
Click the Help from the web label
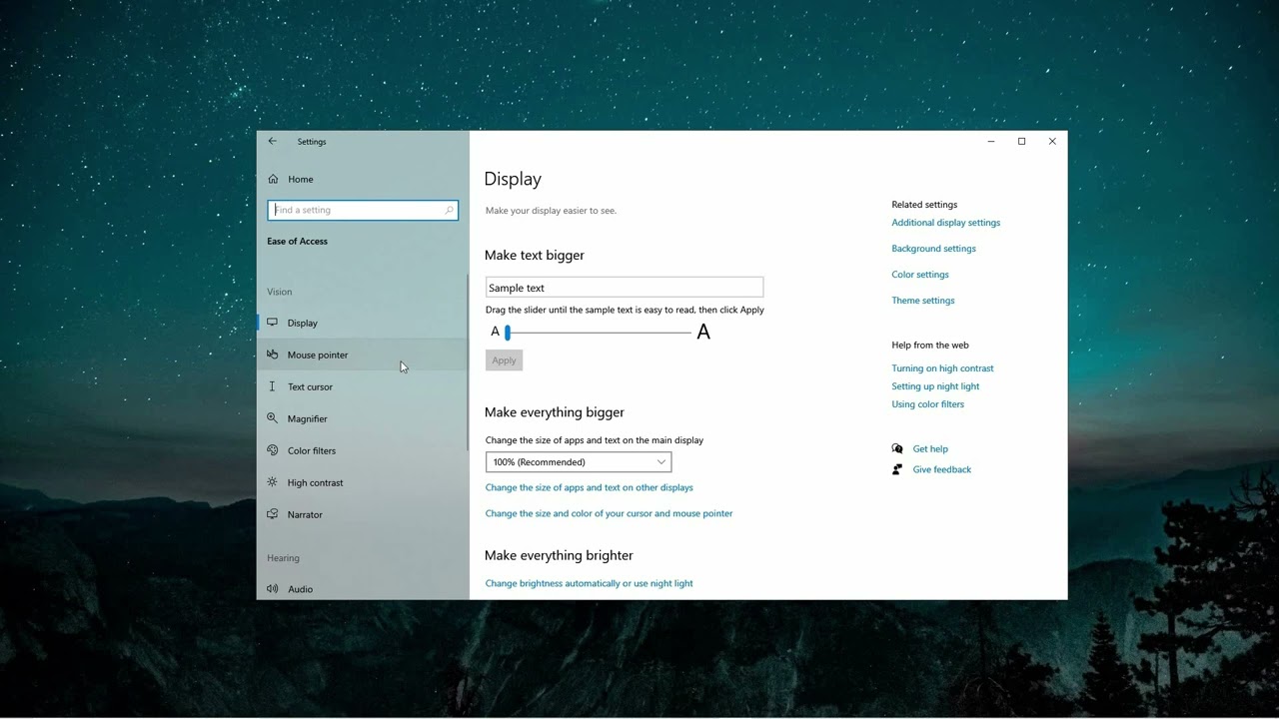click(930, 346)
